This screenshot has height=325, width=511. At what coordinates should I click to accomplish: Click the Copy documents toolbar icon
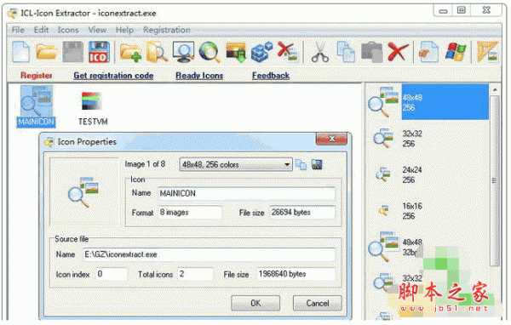coord(346,52)
